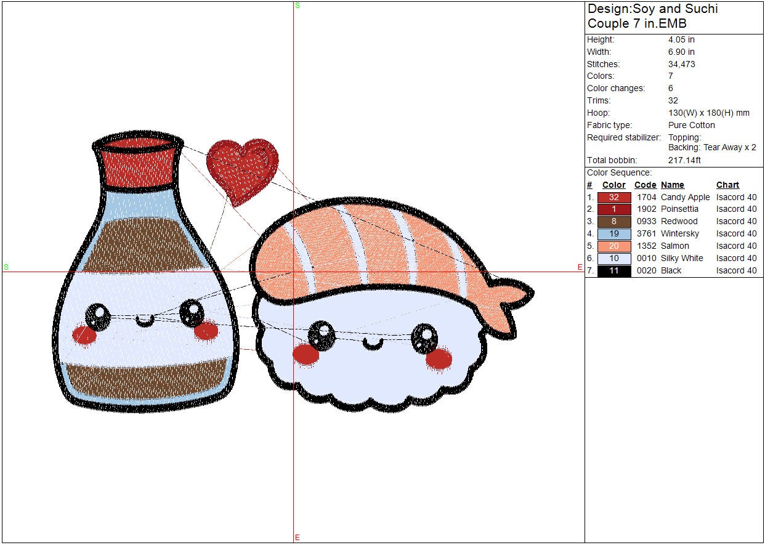Click the green S marker at top of canvas

tap(297, 6)
